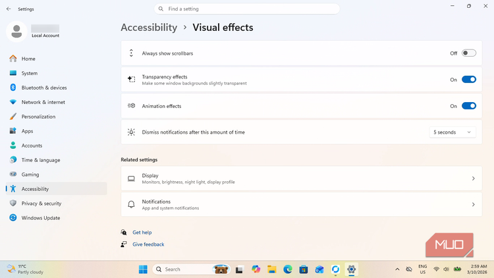This screenshot has width=494, height=278.
Task: Click the Transparency effects row icon
Action: (131, 79)
